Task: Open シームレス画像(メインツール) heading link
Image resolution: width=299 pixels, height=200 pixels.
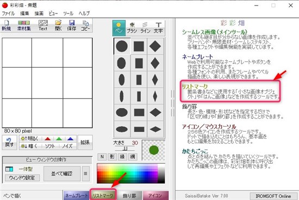Action: tap(215, 32)
